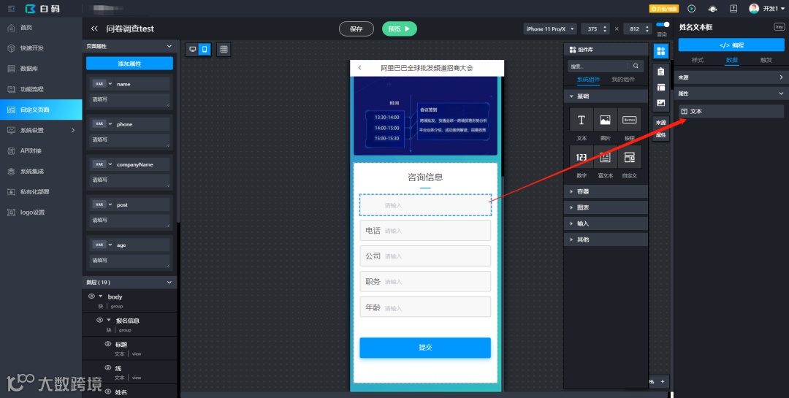Click the logo设置 sidebar icon
This screenshot has width=789, height=398.
coord(11,213)
